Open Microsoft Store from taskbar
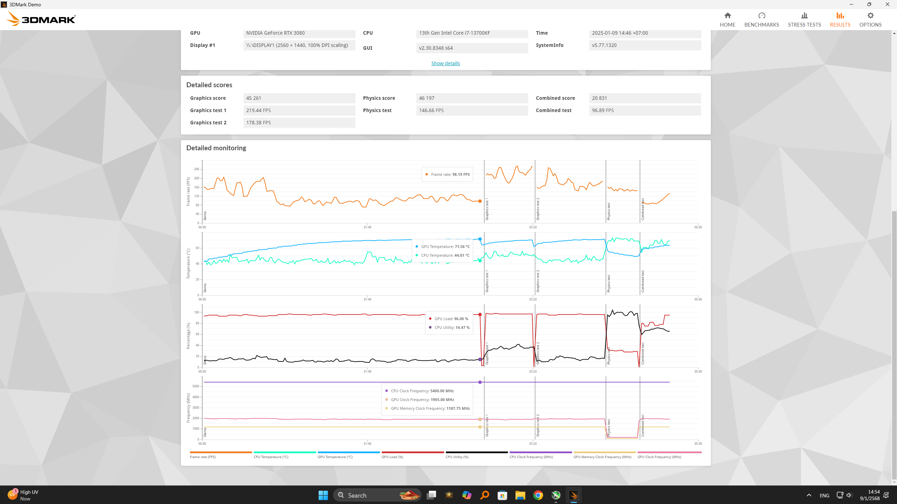 [502, 495]
